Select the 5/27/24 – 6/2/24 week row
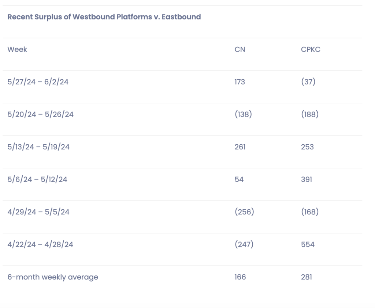 (x=38, y=82)
